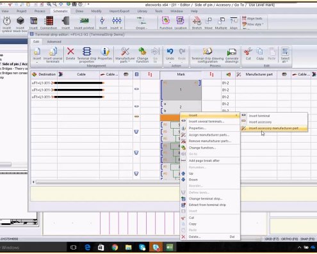The width and height of the screenshot is (317, 254).
Task: Toggle GRID (F7) in status bar
Action: click(272, 239)
